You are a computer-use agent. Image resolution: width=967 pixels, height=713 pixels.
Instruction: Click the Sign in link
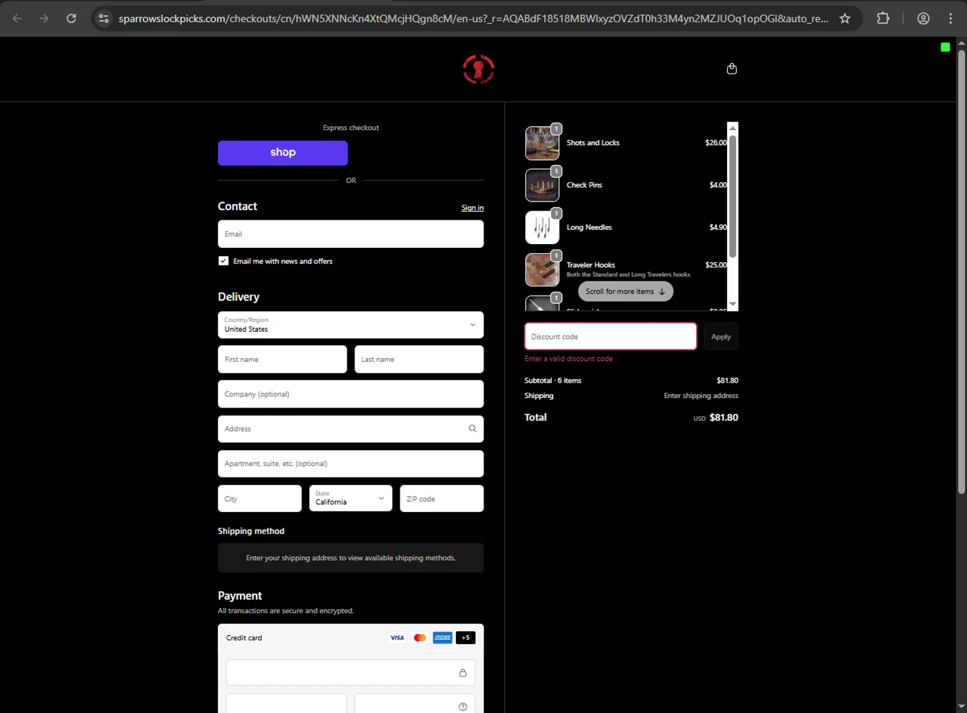coord(473,207)
